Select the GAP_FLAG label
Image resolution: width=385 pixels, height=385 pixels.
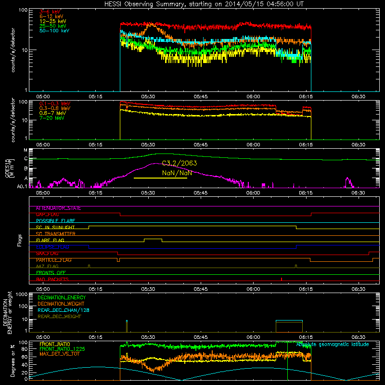point(47,215)
